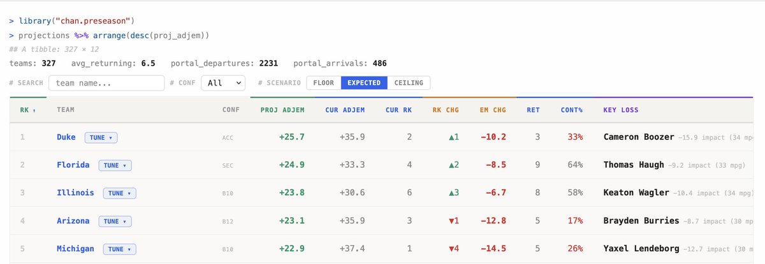Click key loss Brayden Burries
765x264 pixels.
641,221
